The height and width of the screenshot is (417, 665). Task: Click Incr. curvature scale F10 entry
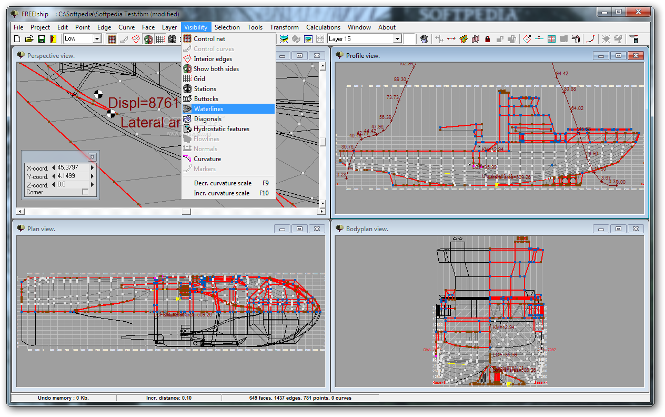tap(228, 193)
